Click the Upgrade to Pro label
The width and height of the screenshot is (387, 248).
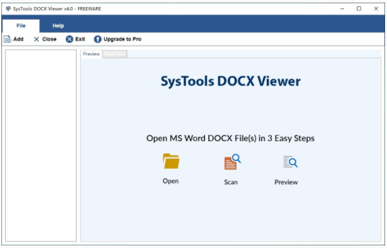122,39
